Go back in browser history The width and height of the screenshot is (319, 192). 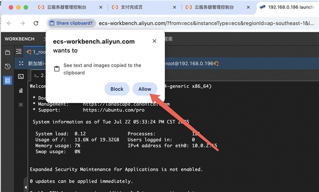[x=9, y=23]
